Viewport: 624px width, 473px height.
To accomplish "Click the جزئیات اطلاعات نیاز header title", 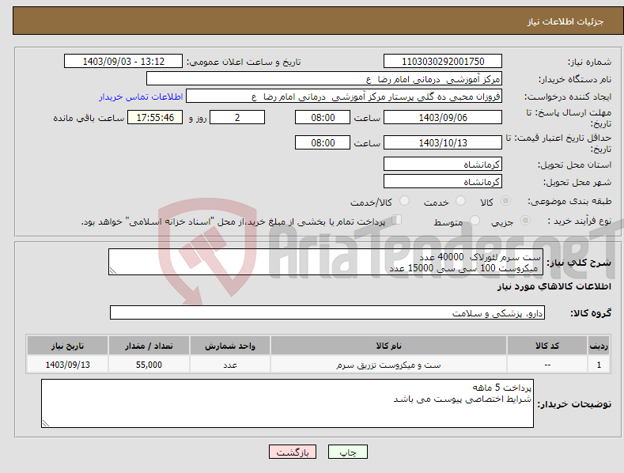I will [x=565, y=21].
